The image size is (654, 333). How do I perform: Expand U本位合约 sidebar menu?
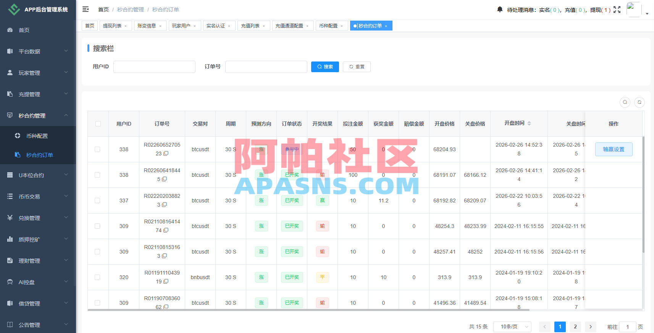(38, 175)
